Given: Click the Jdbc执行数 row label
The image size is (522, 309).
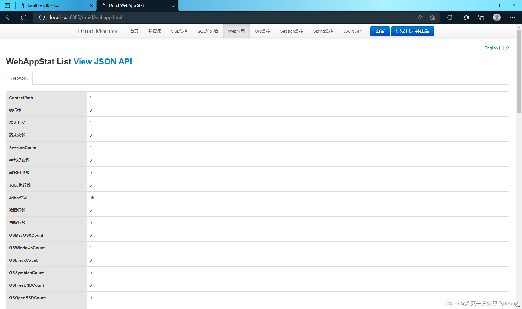Looking at the screenshot, I should tap(20, 185).
